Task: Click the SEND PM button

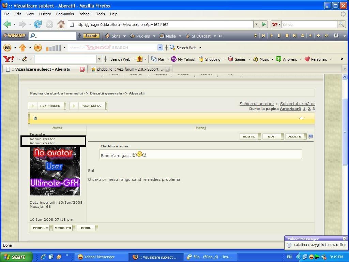Action: 64,228
